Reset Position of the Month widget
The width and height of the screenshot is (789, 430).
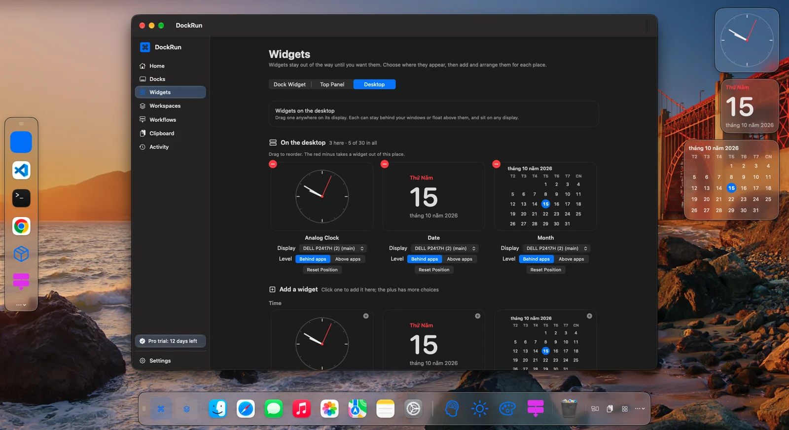[545, 270]
